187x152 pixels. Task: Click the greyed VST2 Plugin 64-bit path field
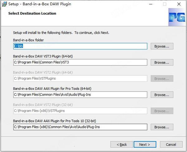[x=80, y=79]
